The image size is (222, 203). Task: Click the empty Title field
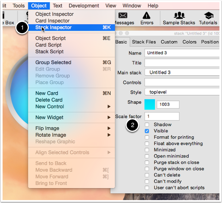click(182, 63)
